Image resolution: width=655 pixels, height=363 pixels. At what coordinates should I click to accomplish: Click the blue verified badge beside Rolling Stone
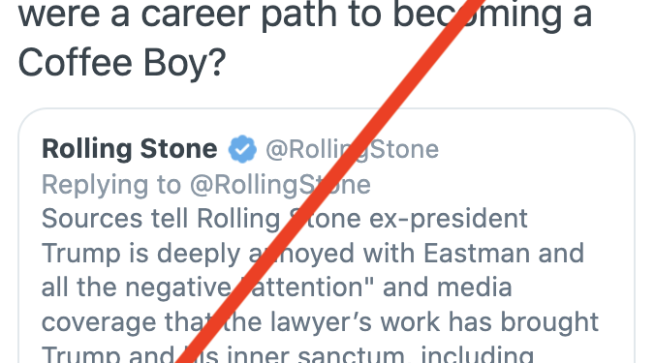pyautogui.click(x=242, y=149)
